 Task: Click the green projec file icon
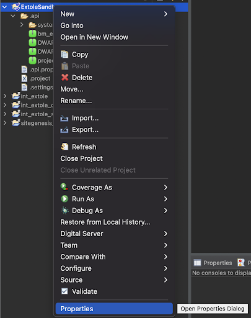pos(32,60)
